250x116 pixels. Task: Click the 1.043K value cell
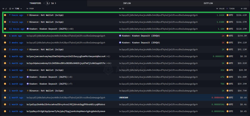(220, 15)
